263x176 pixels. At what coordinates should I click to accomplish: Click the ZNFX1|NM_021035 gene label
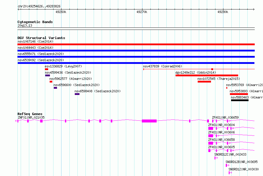pos(31,117)
